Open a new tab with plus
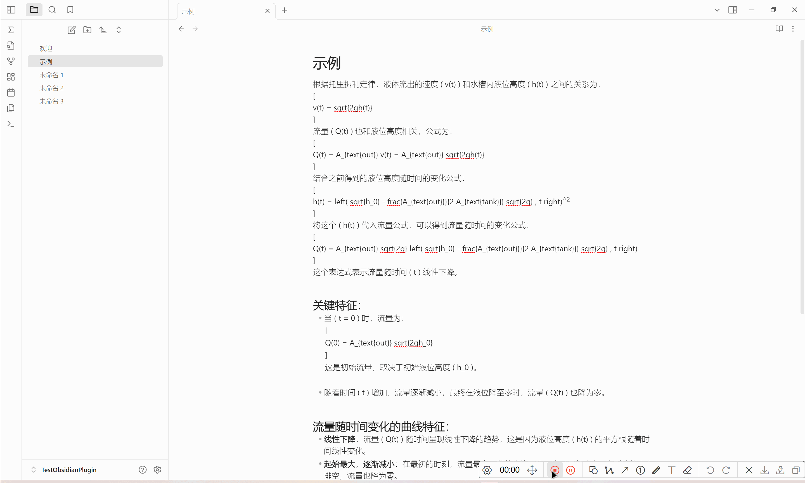The height and width of the screenshot is (483, 805). 284,10
